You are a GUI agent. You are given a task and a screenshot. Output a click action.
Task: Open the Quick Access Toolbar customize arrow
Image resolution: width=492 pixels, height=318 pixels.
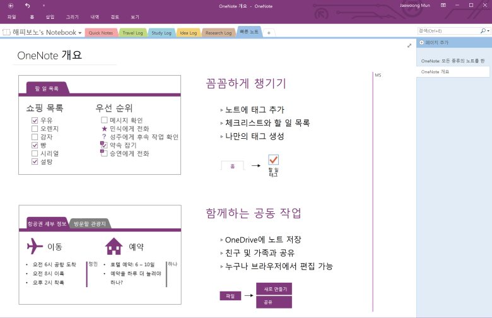pyautogui.click(x=44, y=6)
